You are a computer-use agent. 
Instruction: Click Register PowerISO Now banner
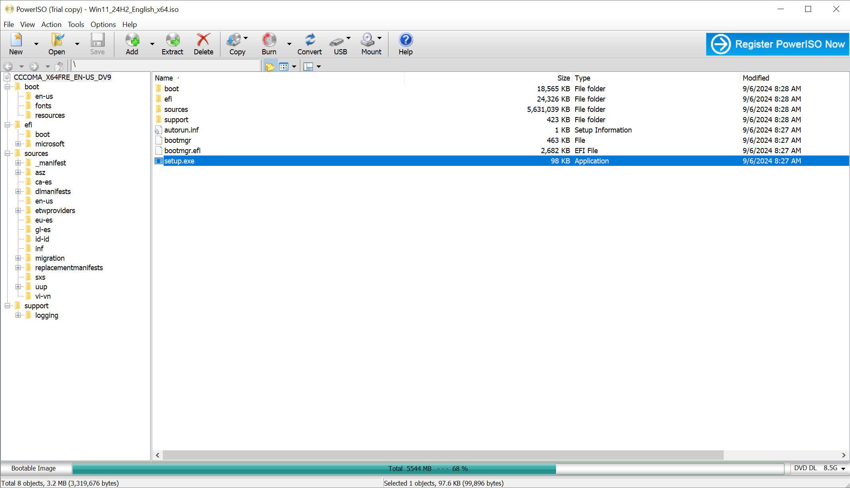(x=777, y=44)
